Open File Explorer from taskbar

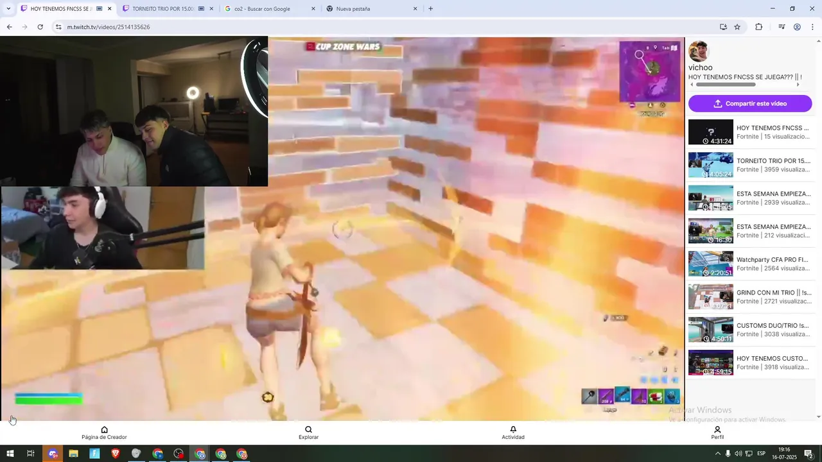(73, 454)
